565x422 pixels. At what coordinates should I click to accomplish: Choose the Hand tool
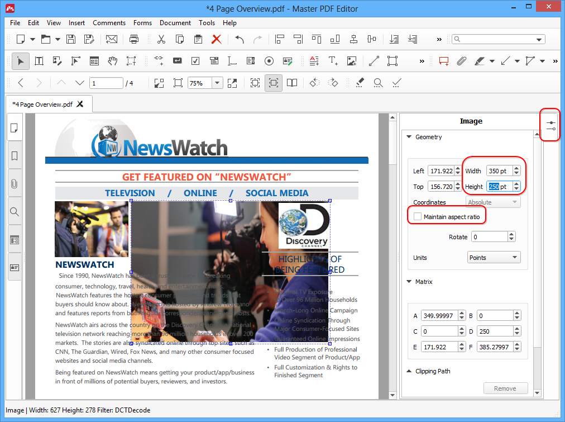112,61
